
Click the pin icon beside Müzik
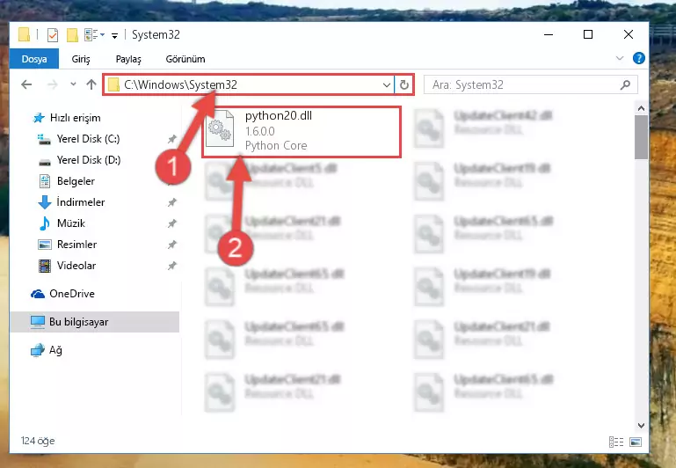(x=172, y=223)
